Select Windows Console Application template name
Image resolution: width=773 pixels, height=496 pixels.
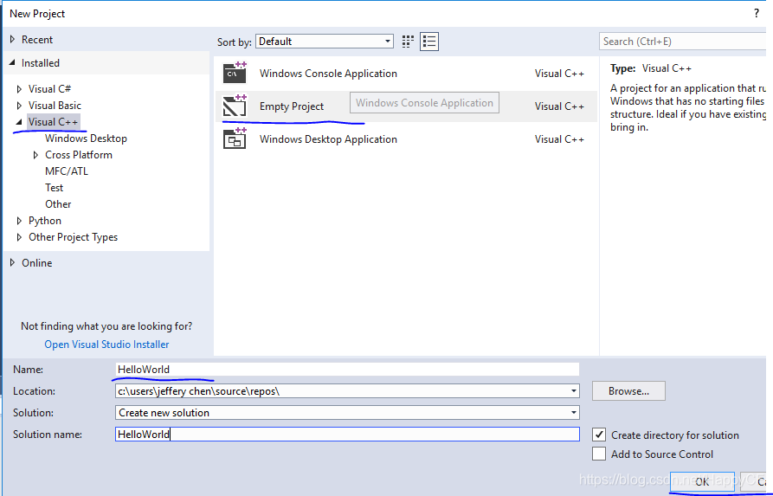tap(328, 73)
